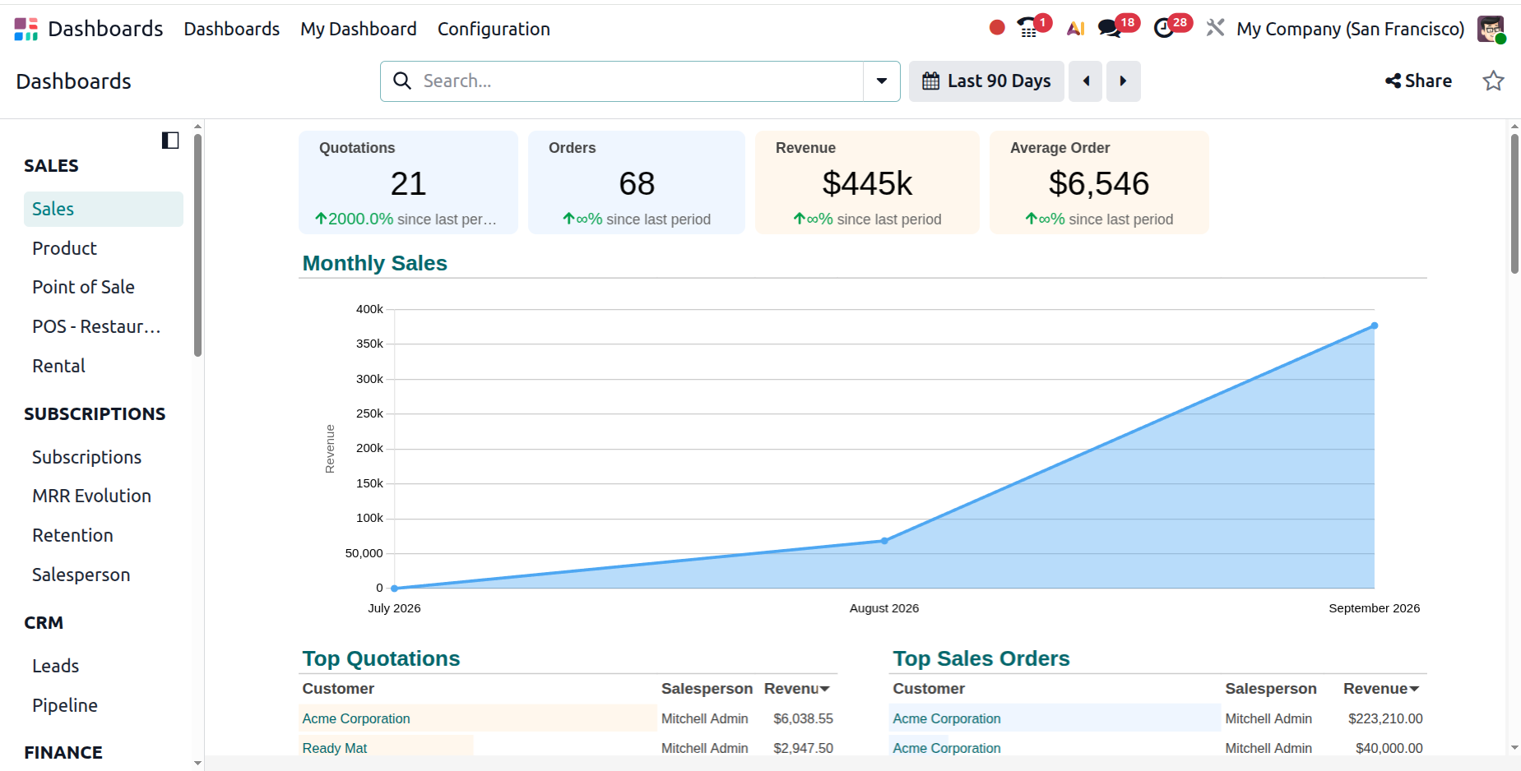Image resolution: width=1521 pixels, height=771 pixels.
Task: Click the Dashboards breadcrumb title
Action: 74,81
